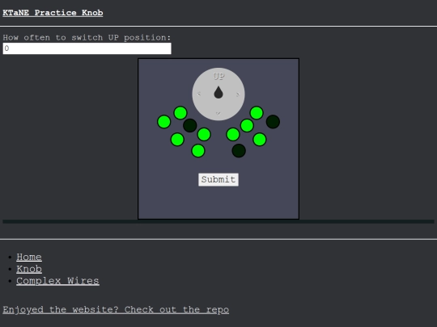
Task: Click the UP label on the knob
Action: coord(218,76)
